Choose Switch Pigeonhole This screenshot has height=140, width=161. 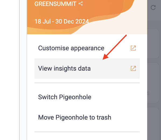[87, 97]
